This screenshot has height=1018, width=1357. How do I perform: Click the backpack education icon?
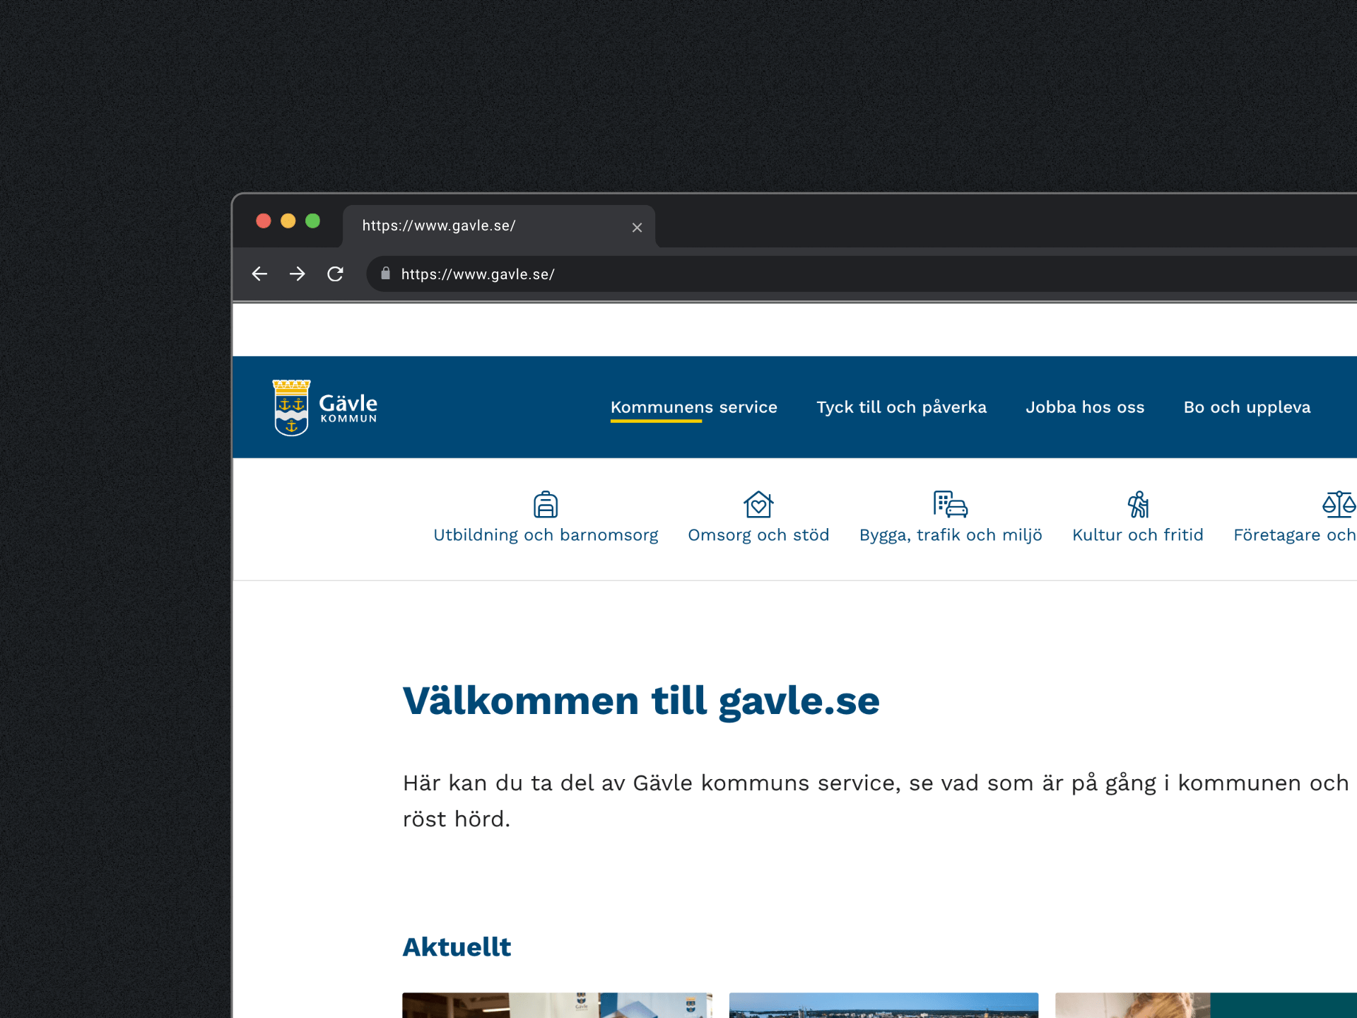[x=545, y=505]
